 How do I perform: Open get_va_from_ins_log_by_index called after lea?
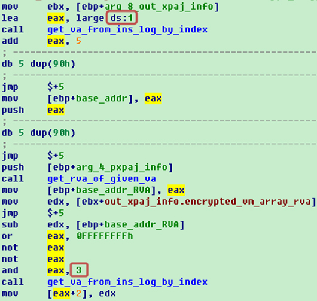[x=127, y=30]
